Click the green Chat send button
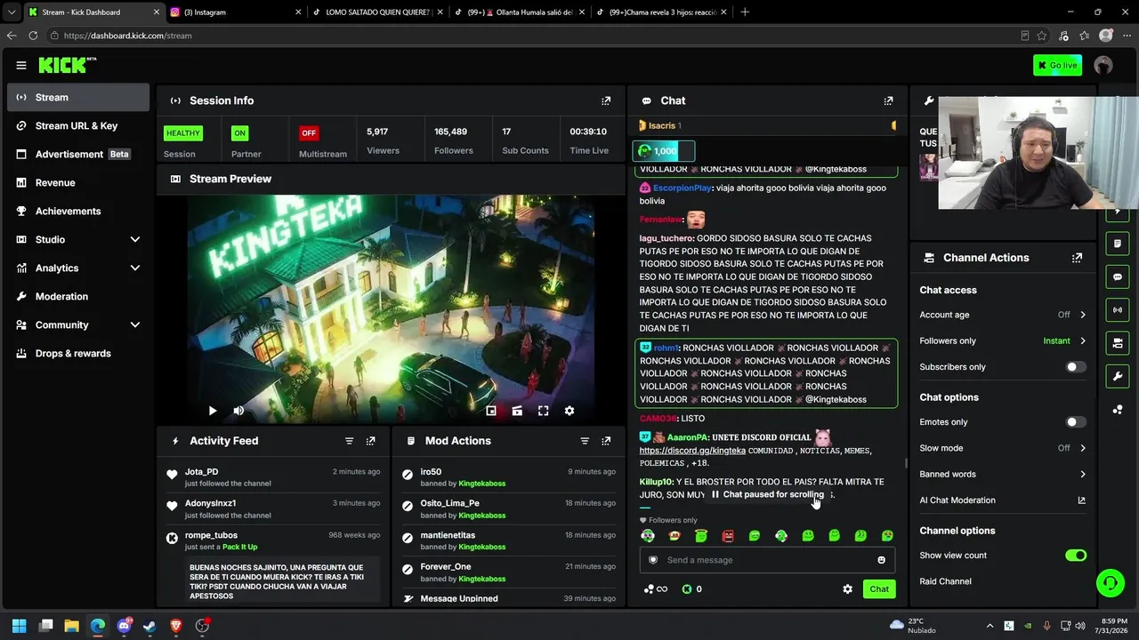1139x640 pixels. [x=879, y=588]
